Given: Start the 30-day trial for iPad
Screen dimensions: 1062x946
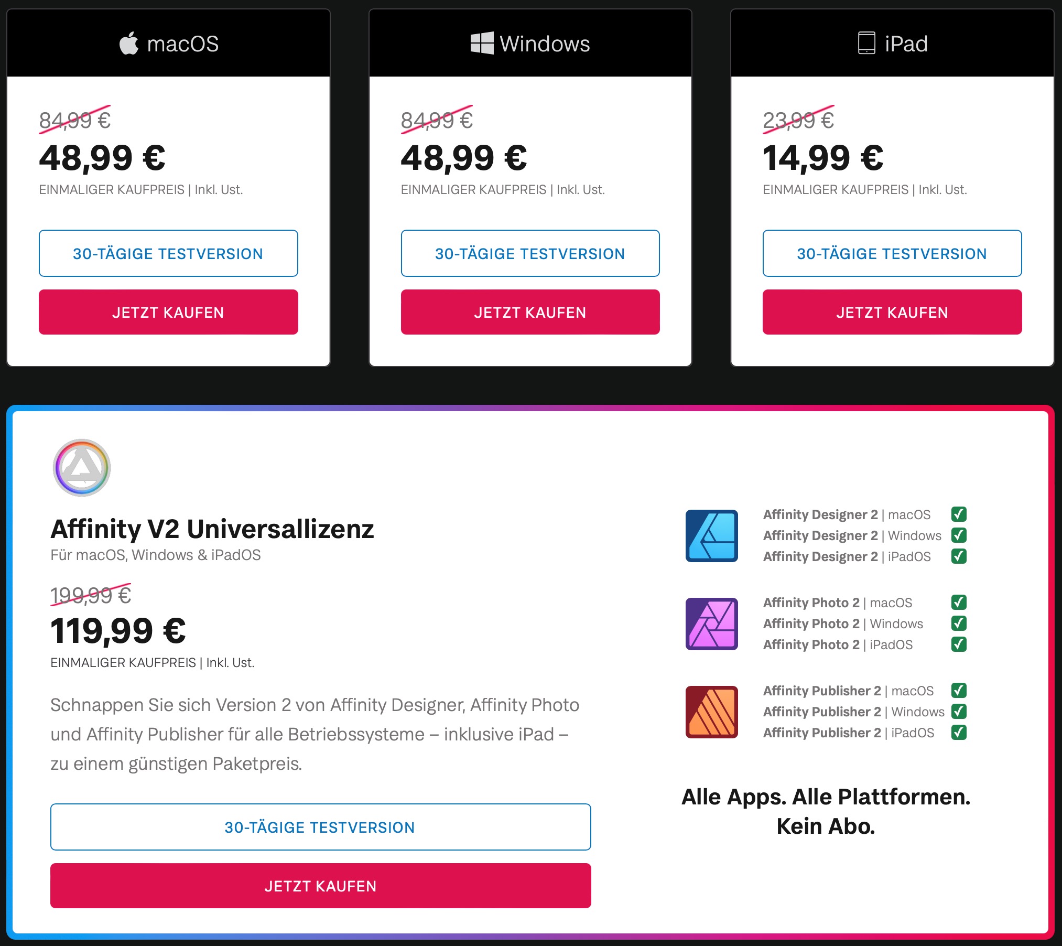Looking at the screenshot, I should click(x=892, y=253).
